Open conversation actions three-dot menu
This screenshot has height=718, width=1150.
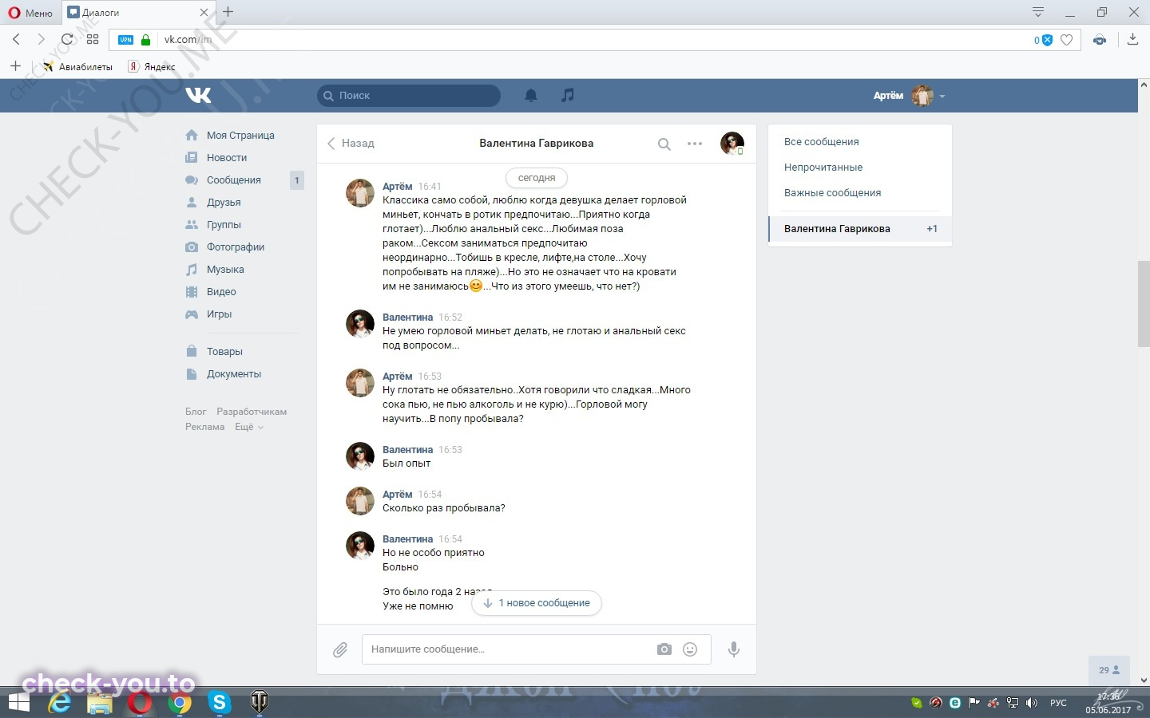point(695,144)
